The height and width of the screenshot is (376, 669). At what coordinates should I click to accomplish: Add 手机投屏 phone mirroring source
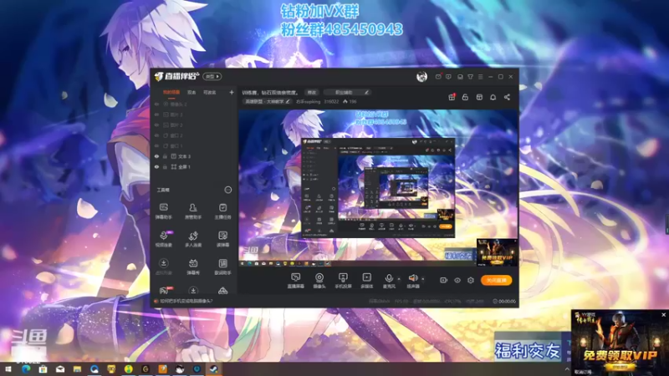click(x=343, y=281)
